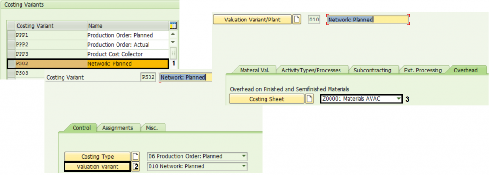The height and width of the screenshot is (175, 489).
Task: Click Name column header in table
Action: pos(128,26)
